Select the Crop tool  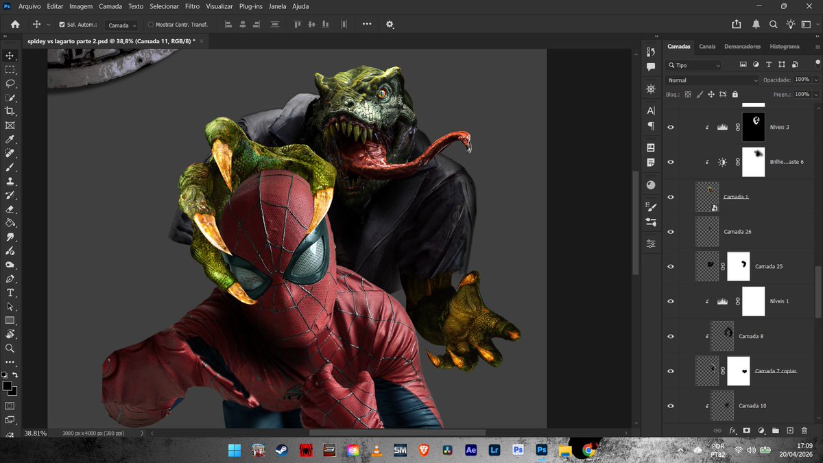10,111
